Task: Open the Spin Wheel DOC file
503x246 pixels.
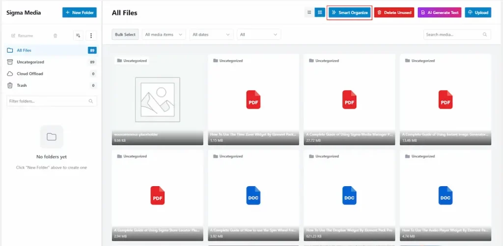Action: point(253,196)
